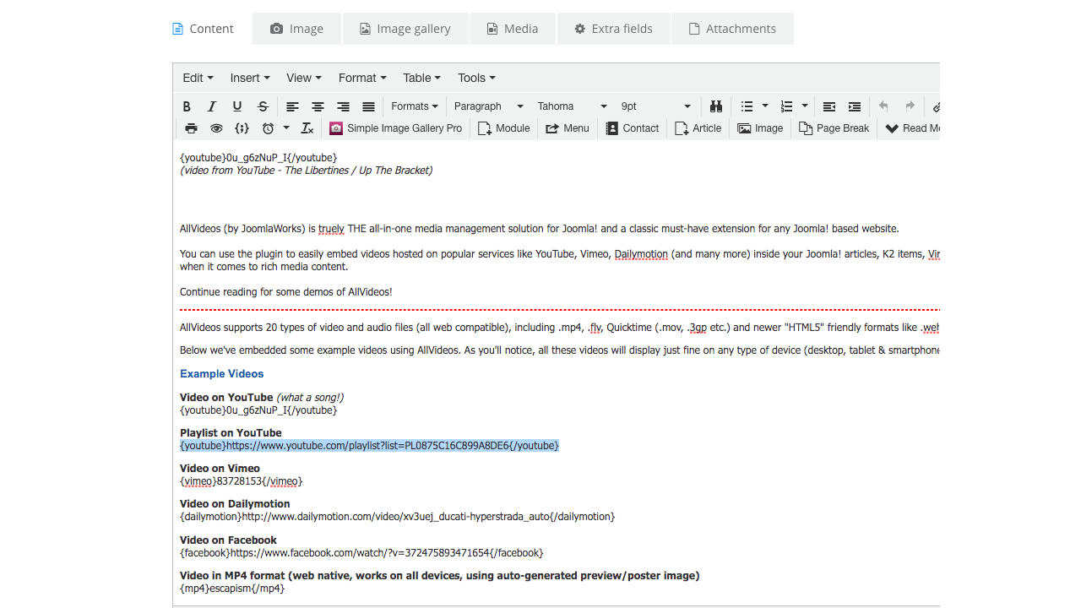Click the preview eye icon
Viewport: 1081px width, 608px height.
click(216, 128)
